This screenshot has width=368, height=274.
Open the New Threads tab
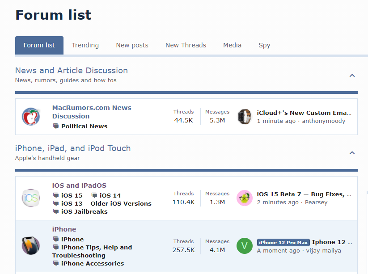tap(186, 45)
